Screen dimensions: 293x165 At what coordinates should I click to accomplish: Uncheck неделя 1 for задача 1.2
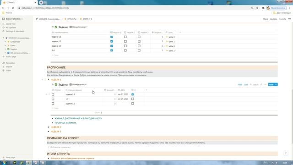[x=112, y=41]
